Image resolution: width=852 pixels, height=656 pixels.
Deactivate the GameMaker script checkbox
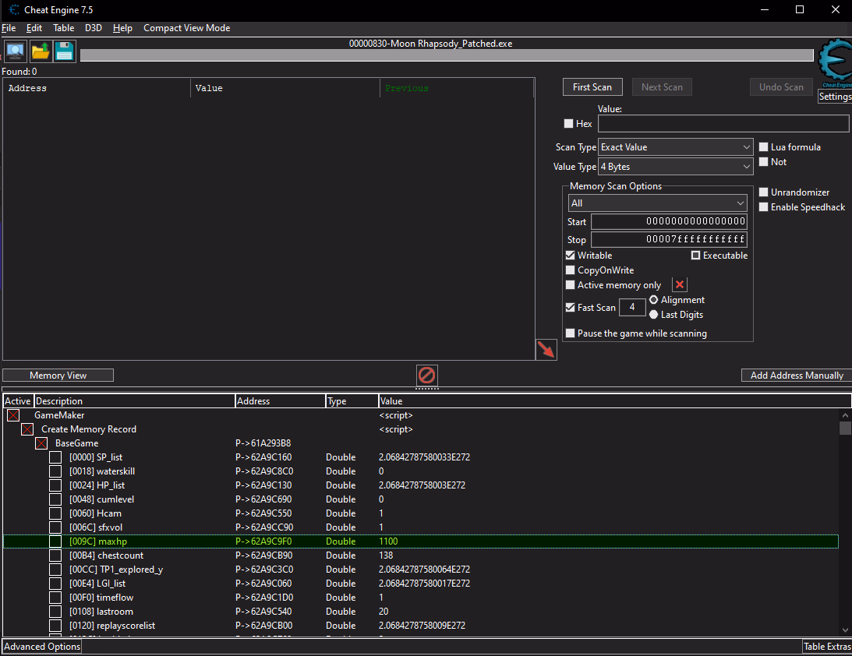point(13,415)
